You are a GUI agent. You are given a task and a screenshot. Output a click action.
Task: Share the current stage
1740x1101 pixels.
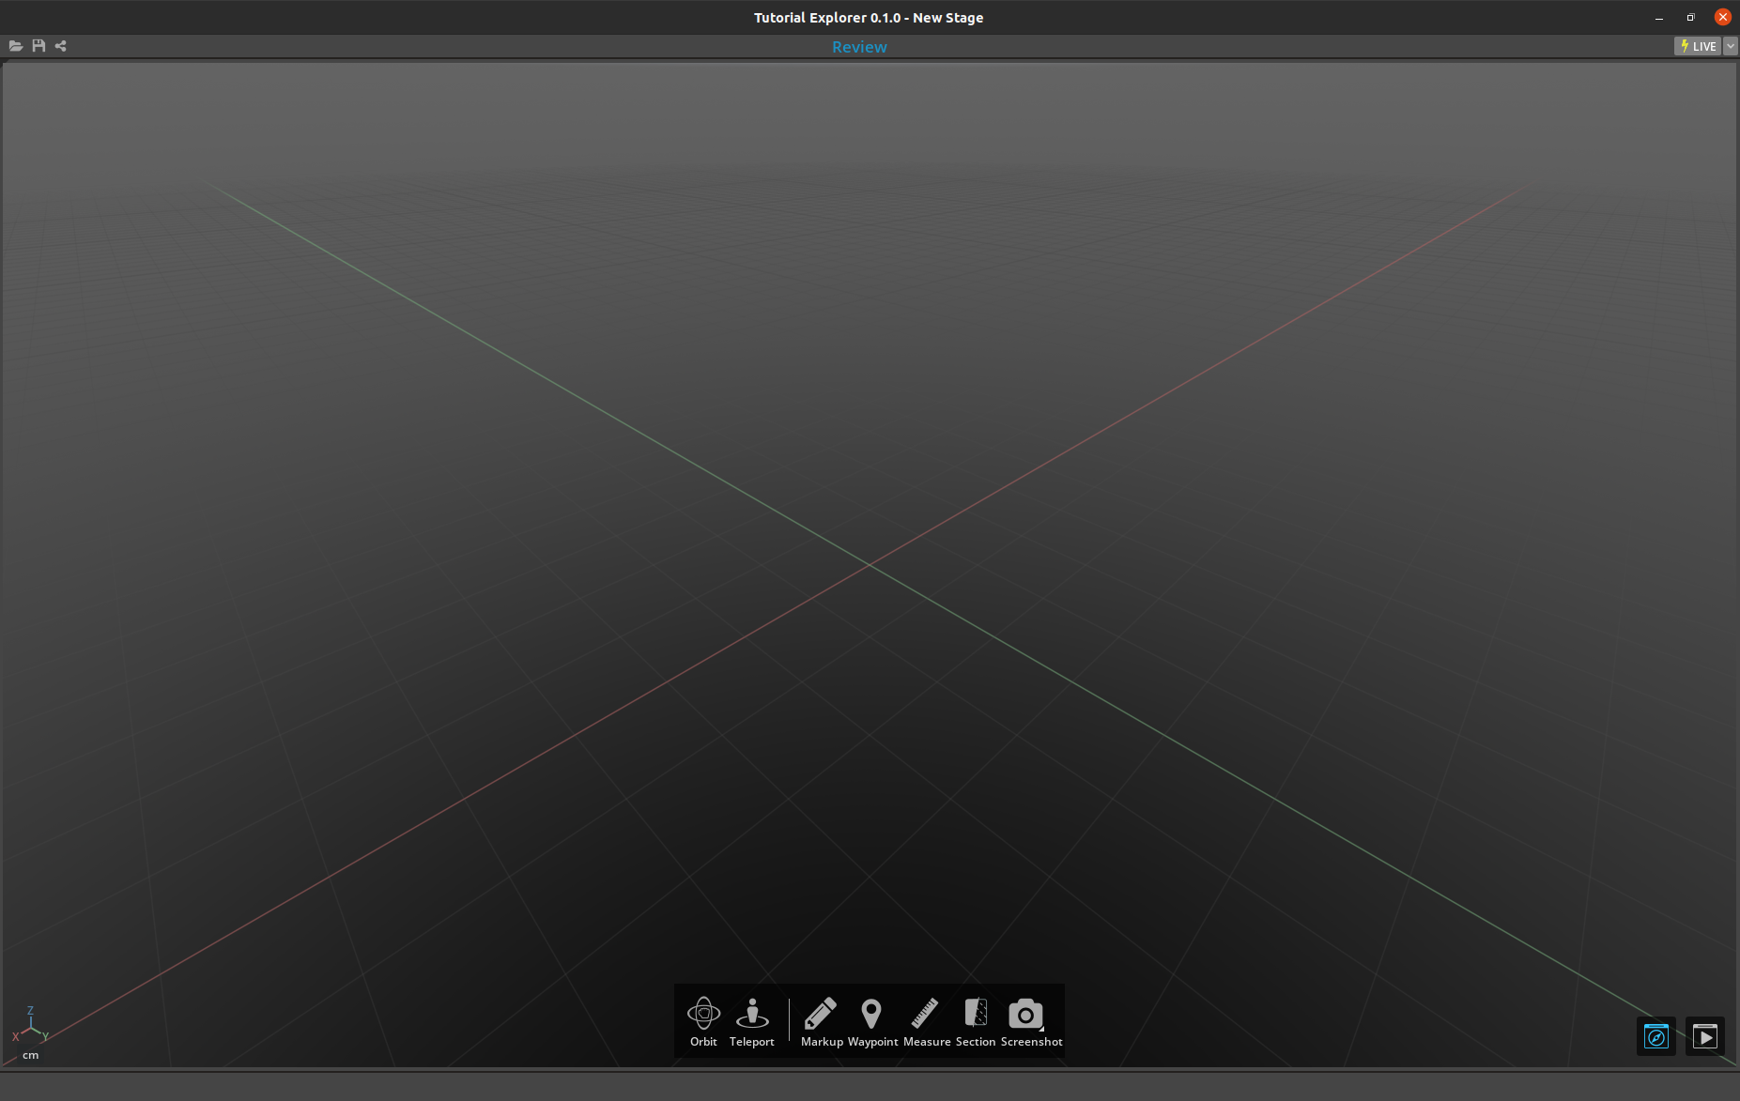coord(60,45)
